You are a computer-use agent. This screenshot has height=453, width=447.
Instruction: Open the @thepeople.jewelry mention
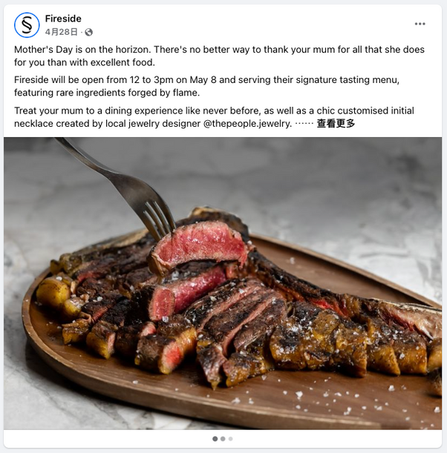click(247, 124)
